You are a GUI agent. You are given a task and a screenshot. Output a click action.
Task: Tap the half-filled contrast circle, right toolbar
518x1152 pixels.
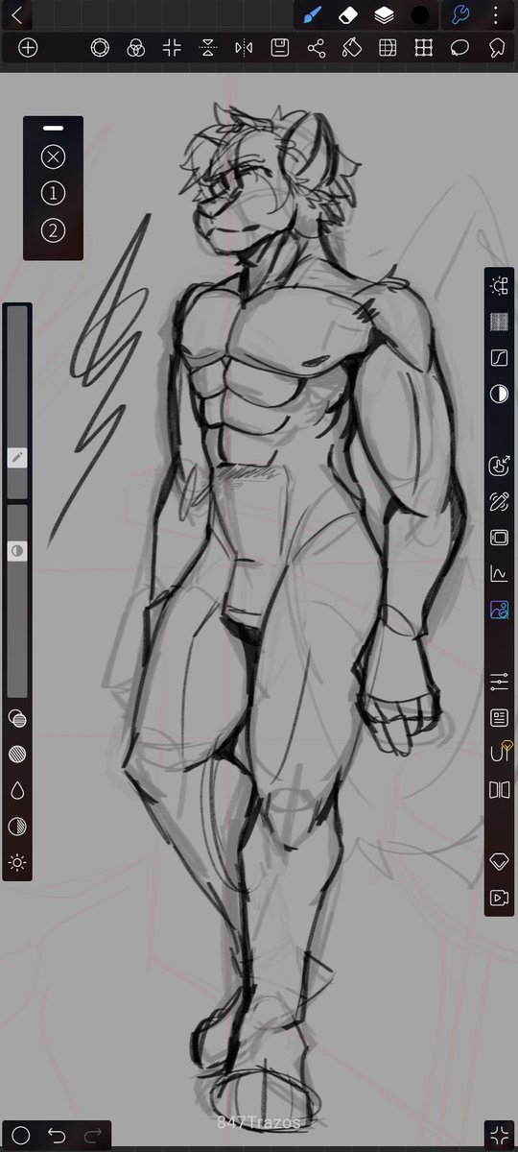(x=499, y=394)
